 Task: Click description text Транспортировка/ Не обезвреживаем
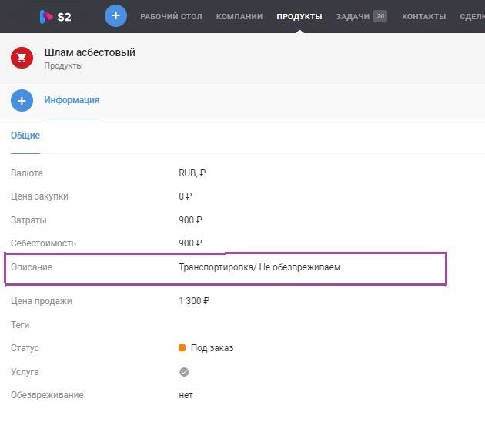260,267
